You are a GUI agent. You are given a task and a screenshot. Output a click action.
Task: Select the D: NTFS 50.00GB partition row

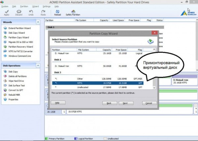pyautogui.click(x=98, y=66)
